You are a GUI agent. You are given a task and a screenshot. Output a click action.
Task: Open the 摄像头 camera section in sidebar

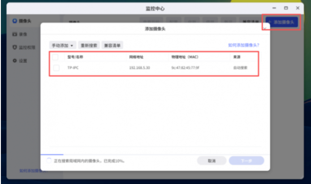pyautogui.click(x=22, y=21)
